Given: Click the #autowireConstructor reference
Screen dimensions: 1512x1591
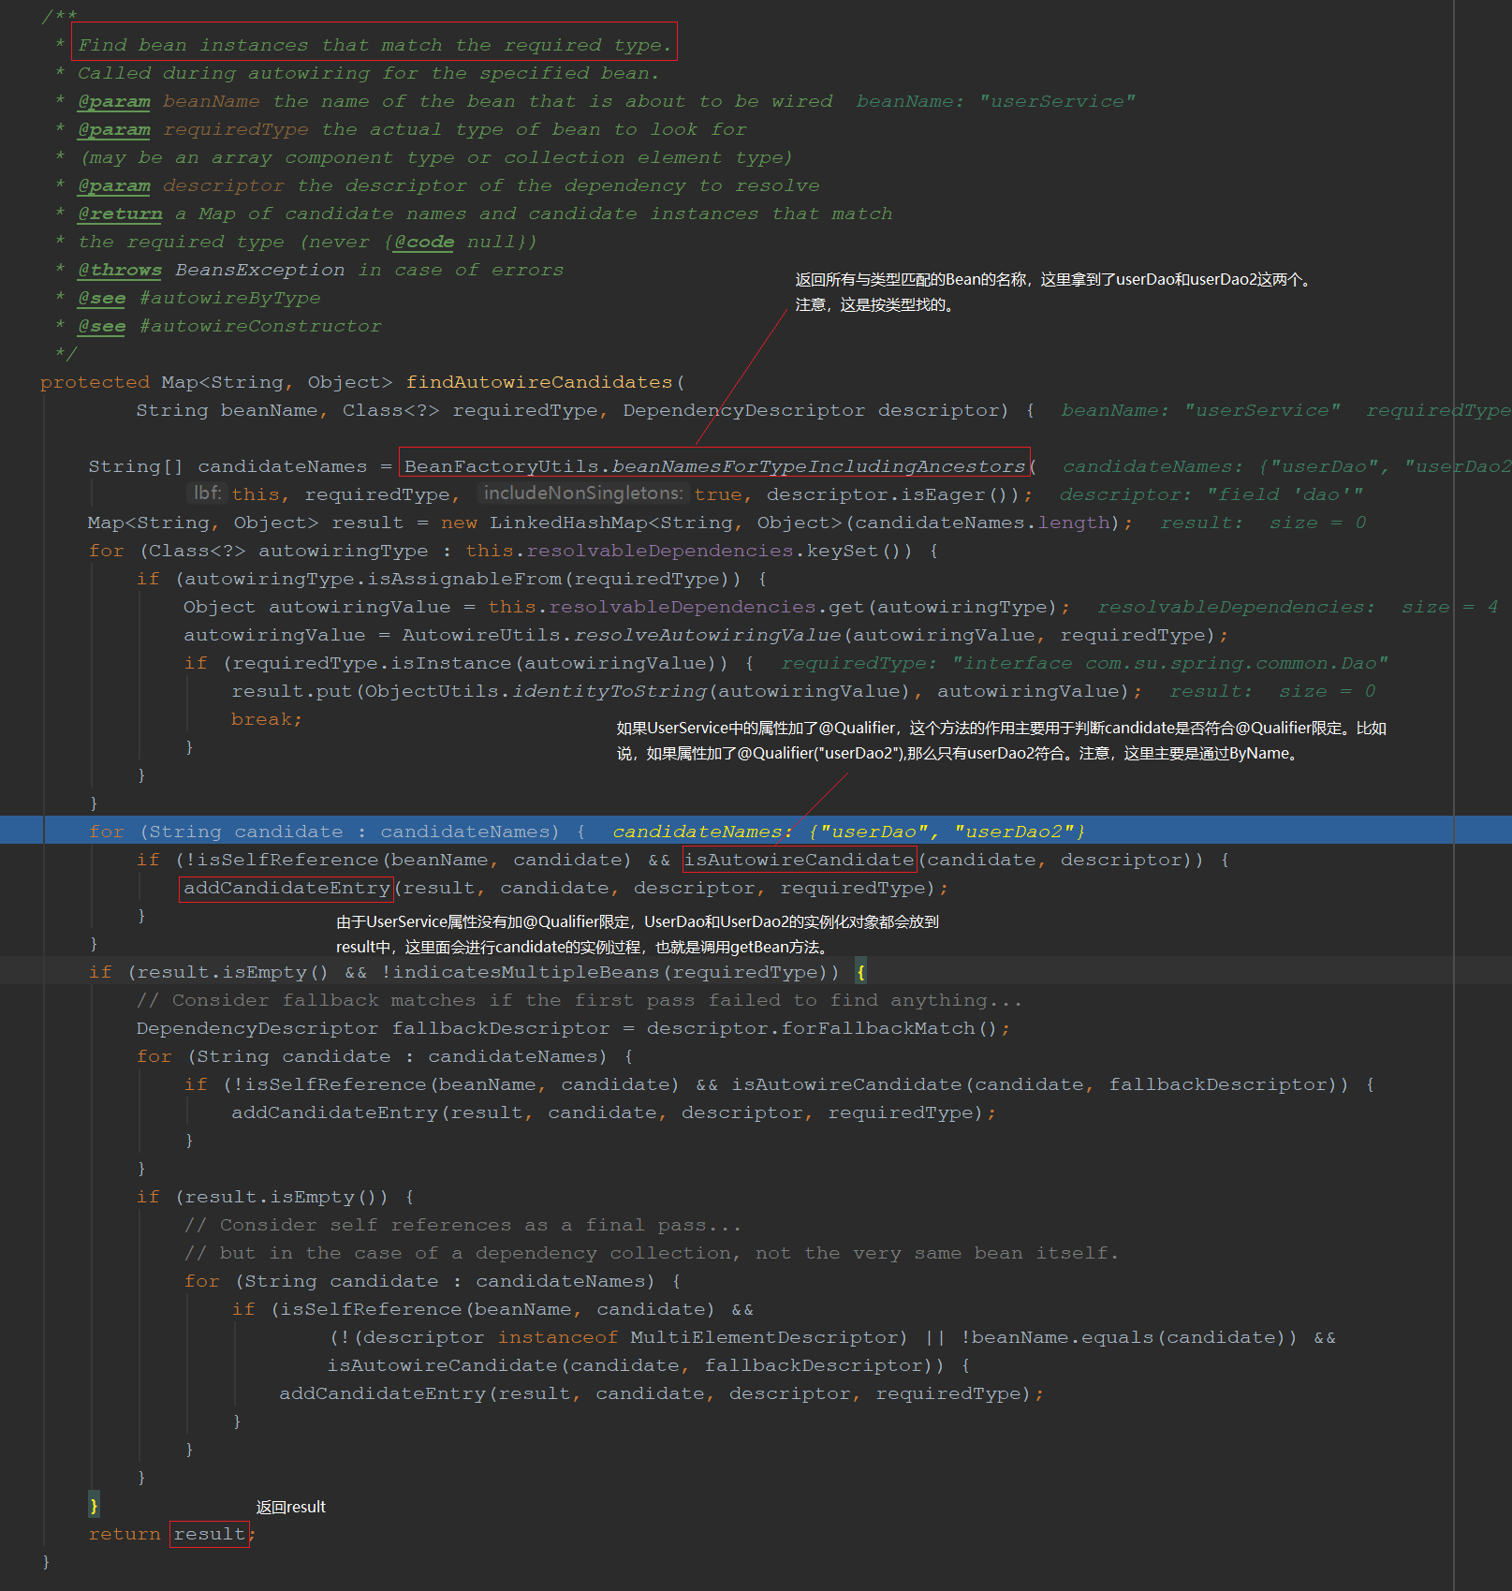Looking at the screenshot, I should (260, 326).
